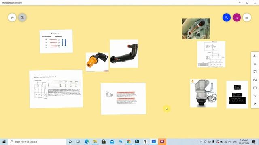Viewport: 259px width, 145px height.
Task: Select the Exhaust Gas Recirculation Valve document
Action: tap(56, 89)
